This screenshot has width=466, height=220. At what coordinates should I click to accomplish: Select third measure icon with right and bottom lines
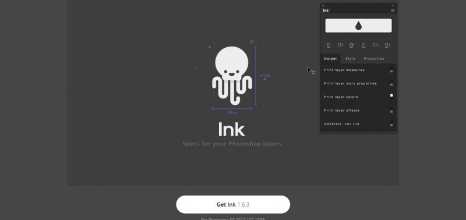pos(352,45)
